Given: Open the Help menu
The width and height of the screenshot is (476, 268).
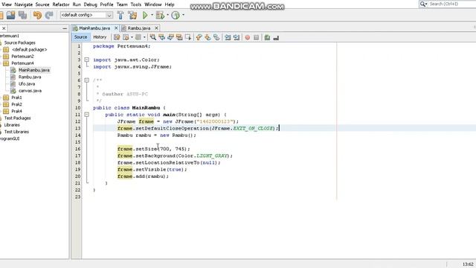Looking at the screenshot, I should pos(170,4).
